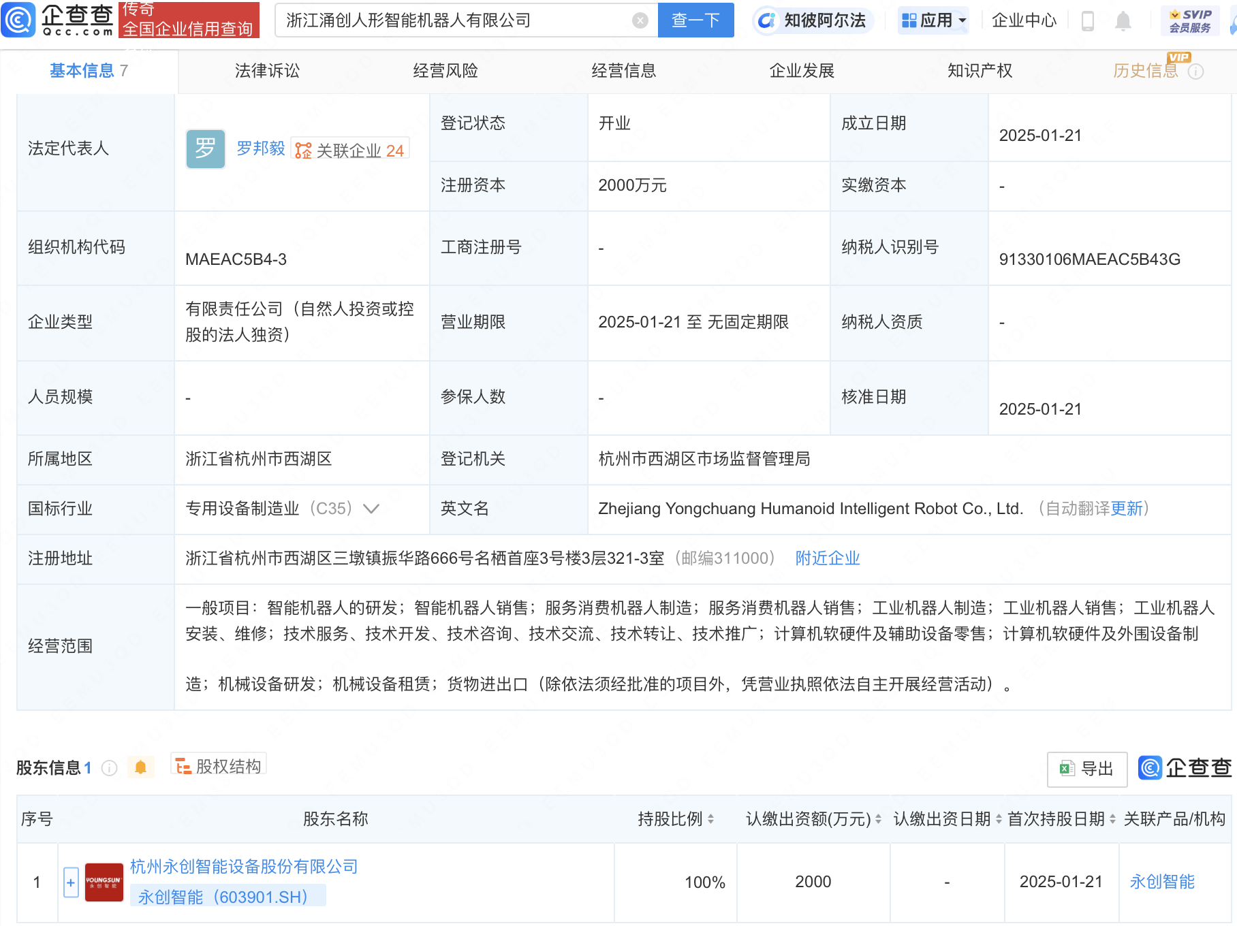Click the 知彼阿尔法 assistant icon
Viewport: 1237px width, 926px height.
pos(766,20)
